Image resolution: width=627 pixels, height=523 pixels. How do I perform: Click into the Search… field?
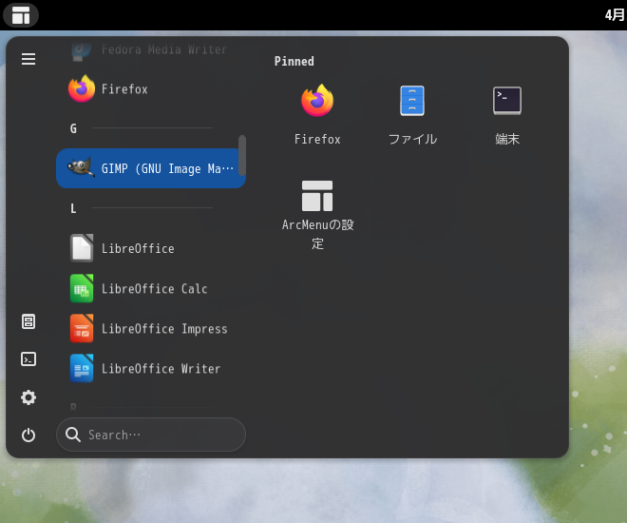[x=151, y=435]
